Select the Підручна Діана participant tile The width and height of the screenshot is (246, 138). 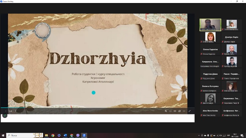pos(210,74)
